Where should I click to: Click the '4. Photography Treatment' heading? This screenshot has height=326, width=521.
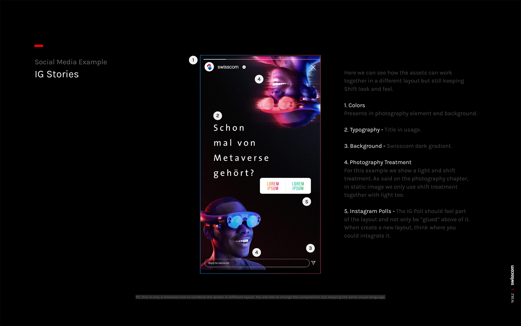(378, 162)
